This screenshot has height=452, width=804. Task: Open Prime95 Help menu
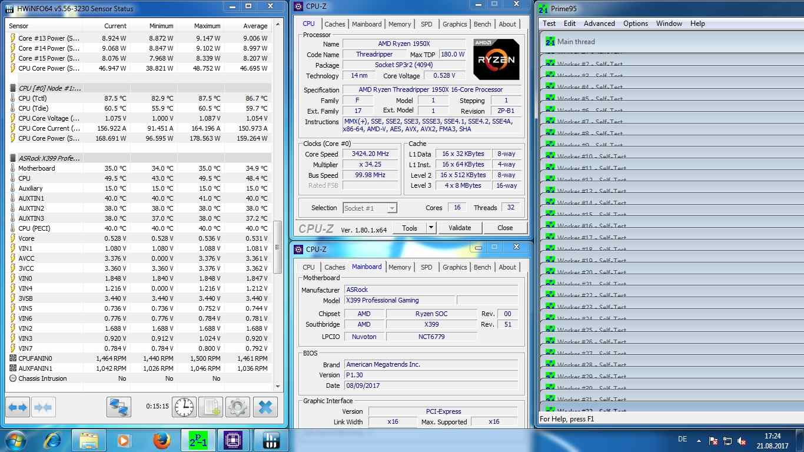[x=697, y=24]
